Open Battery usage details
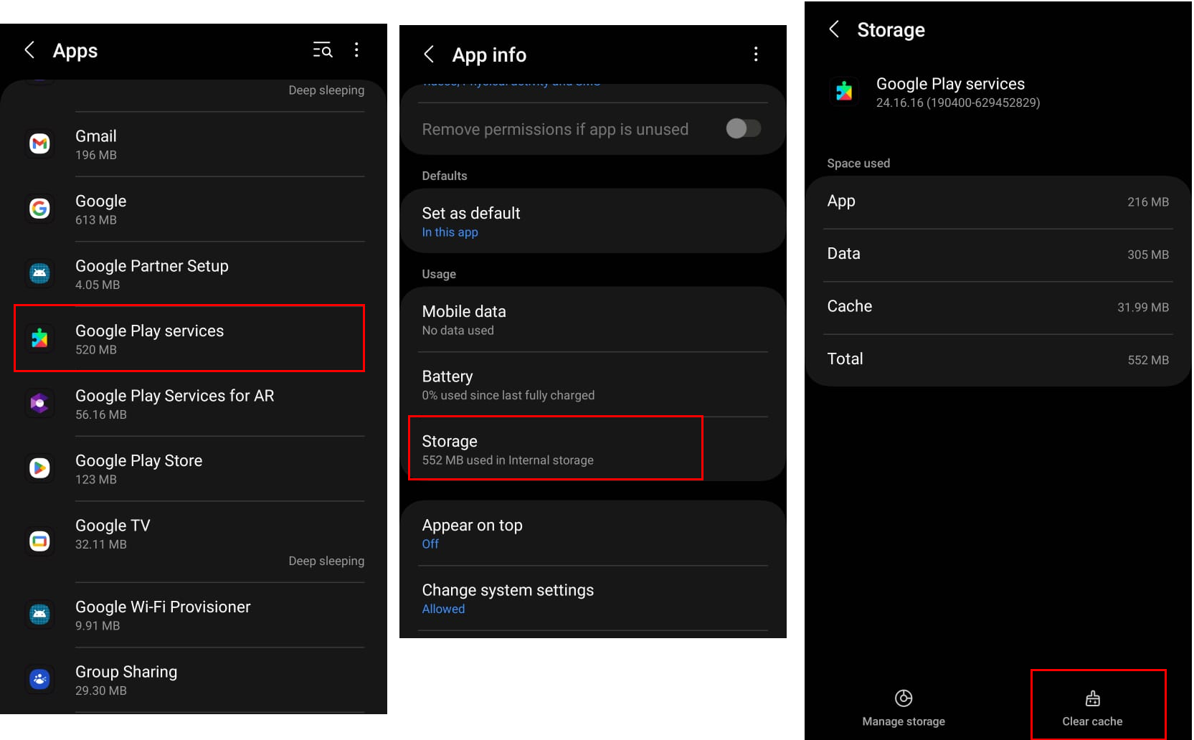 tap(593, 384)
